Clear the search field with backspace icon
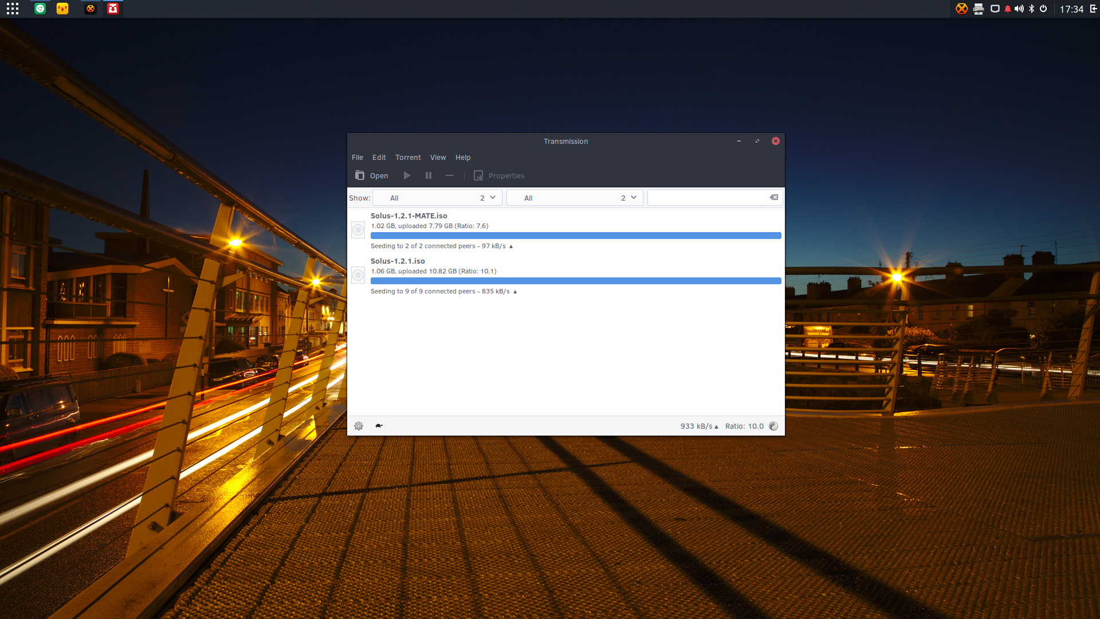This screenshot has height=619, width=1100. click(x=774, y=198)
